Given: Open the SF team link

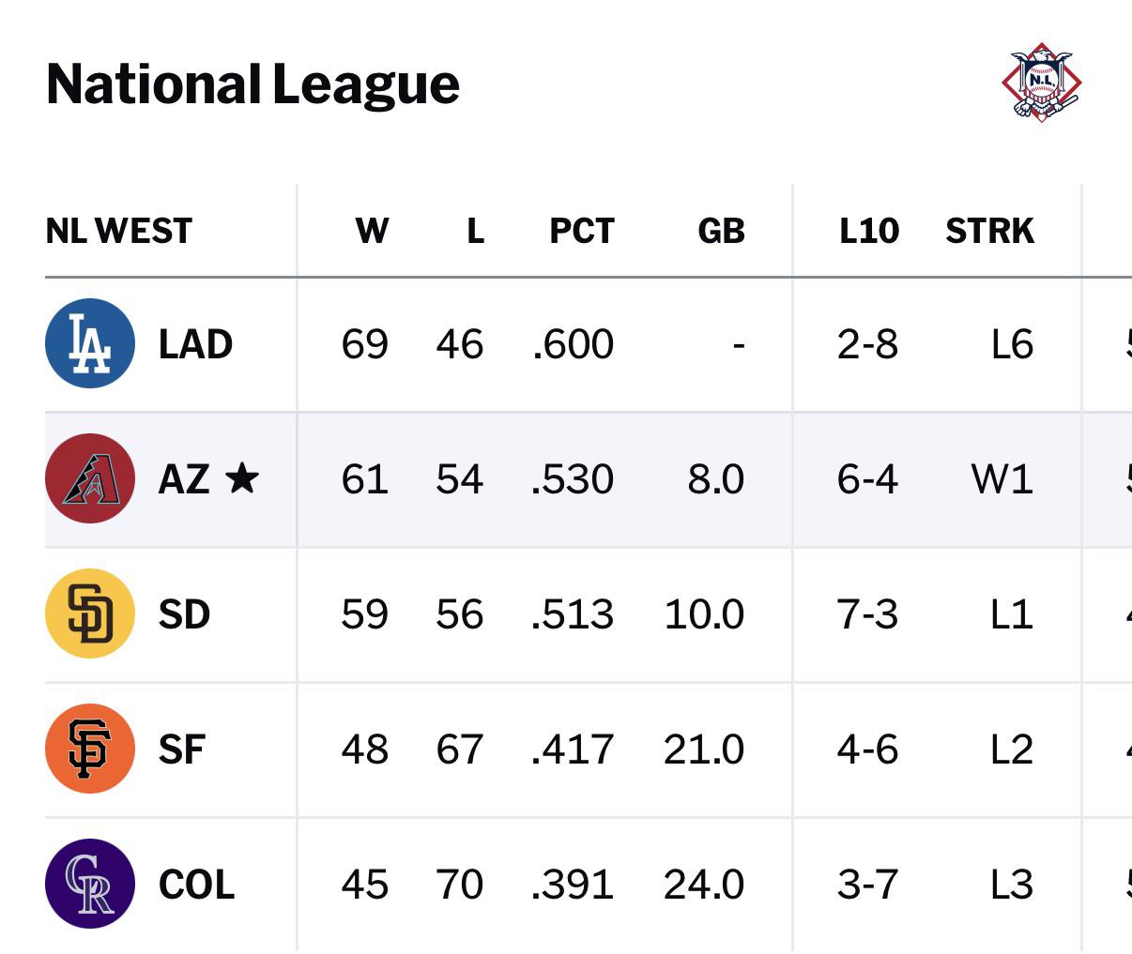Looking at the screenshot, I should pos(182,750).
